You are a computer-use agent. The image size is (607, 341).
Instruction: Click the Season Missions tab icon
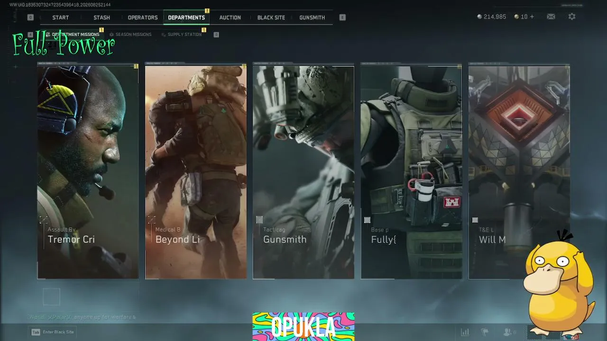(111, 35)
